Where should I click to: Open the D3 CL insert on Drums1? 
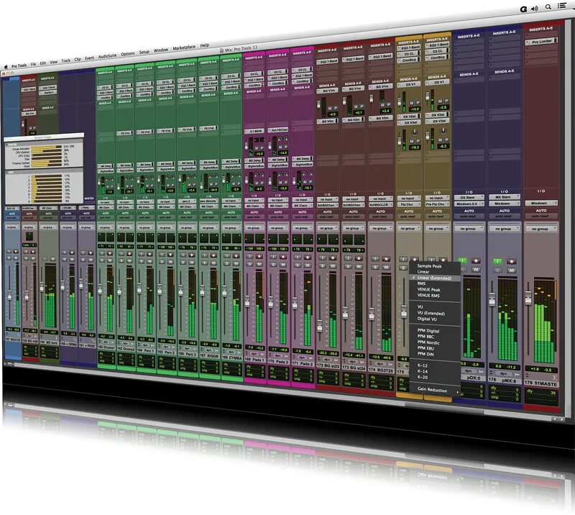pyautogui.click(x=106, y=88)
